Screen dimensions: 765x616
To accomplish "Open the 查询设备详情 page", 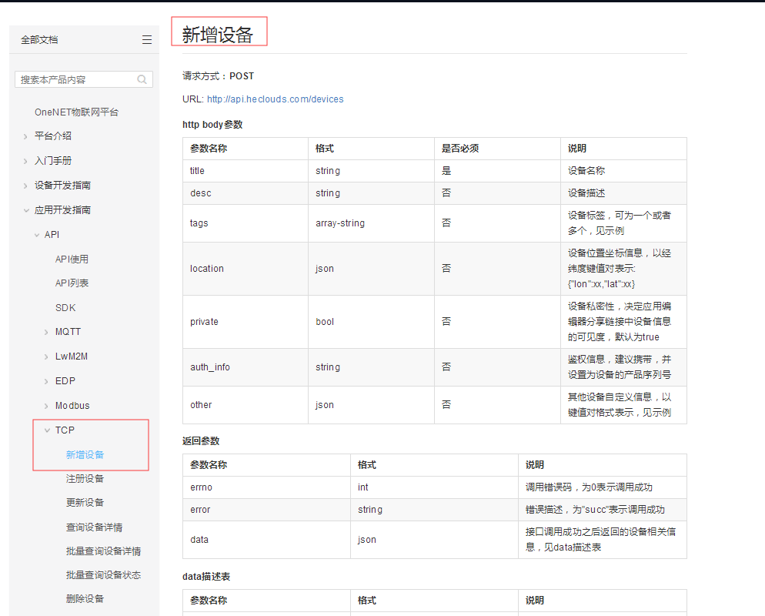I will [94, 527].
